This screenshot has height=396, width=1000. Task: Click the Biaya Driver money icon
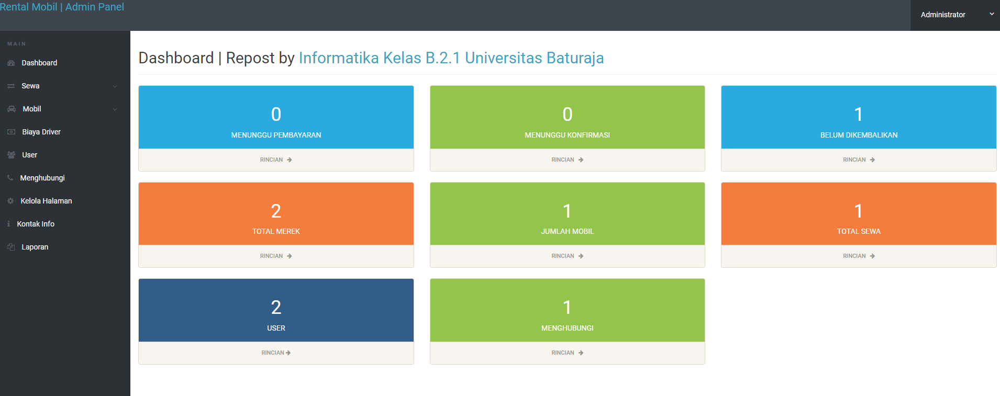coord(11,132)
